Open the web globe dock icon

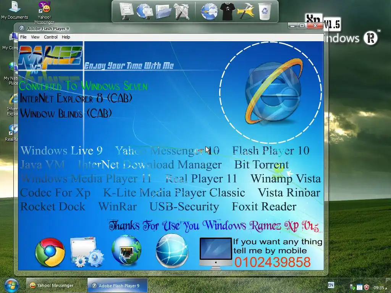point(210,11)
